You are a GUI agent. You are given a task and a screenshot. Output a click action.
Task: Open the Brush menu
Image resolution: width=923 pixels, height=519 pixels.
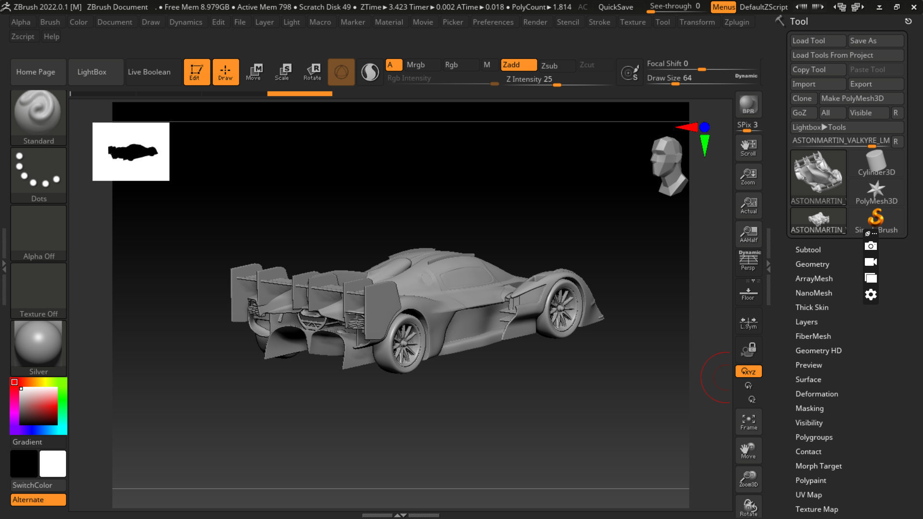pos(50,22)
